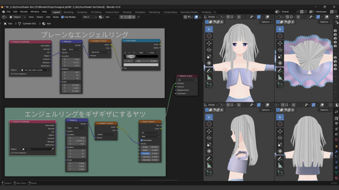Screen dimensions: 339x190
Task: Click Add Cube tool in bottom-right viewport
Action: pyautogui.click(x=280, y=173)
